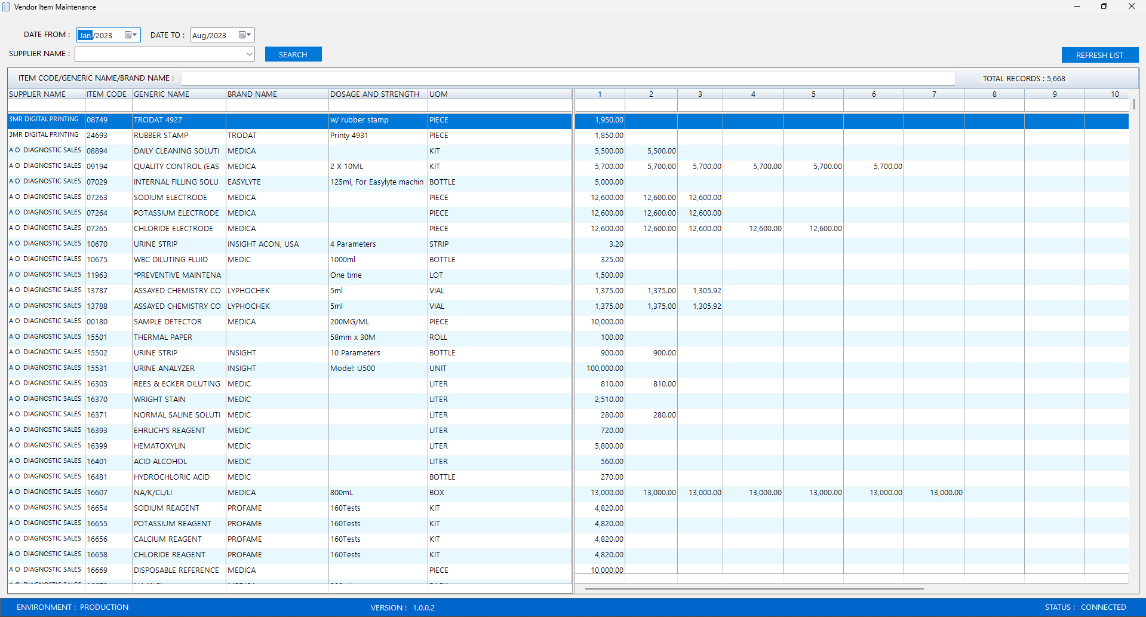
Task: Click the REFRESH LIST button
Action: (x=1099, y=55)
